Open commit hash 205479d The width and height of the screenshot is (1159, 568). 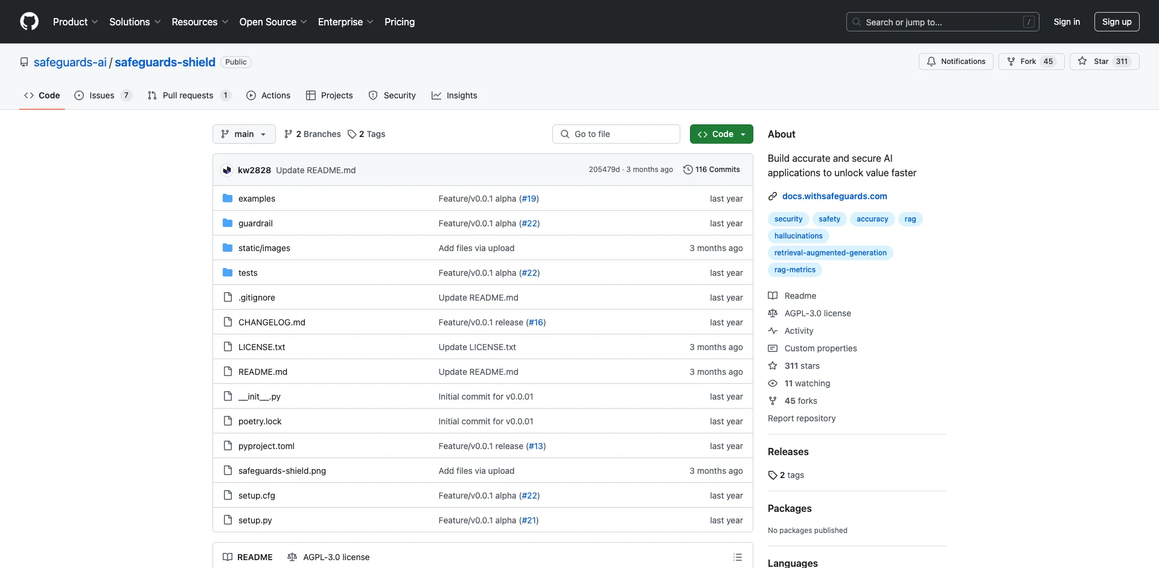point(604,170)
